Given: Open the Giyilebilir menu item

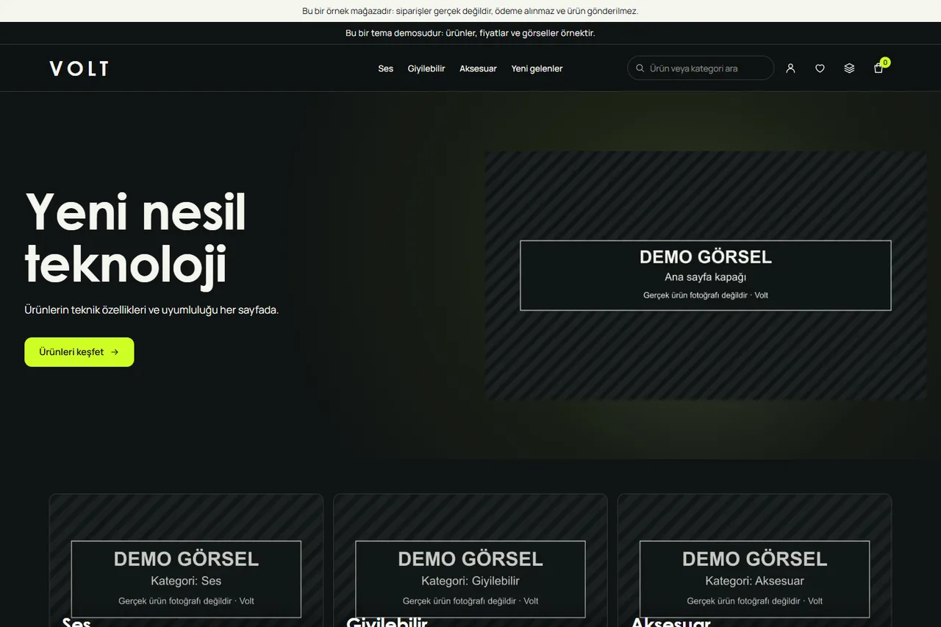Looking at the screenshot, I should [x=426, y=68].
